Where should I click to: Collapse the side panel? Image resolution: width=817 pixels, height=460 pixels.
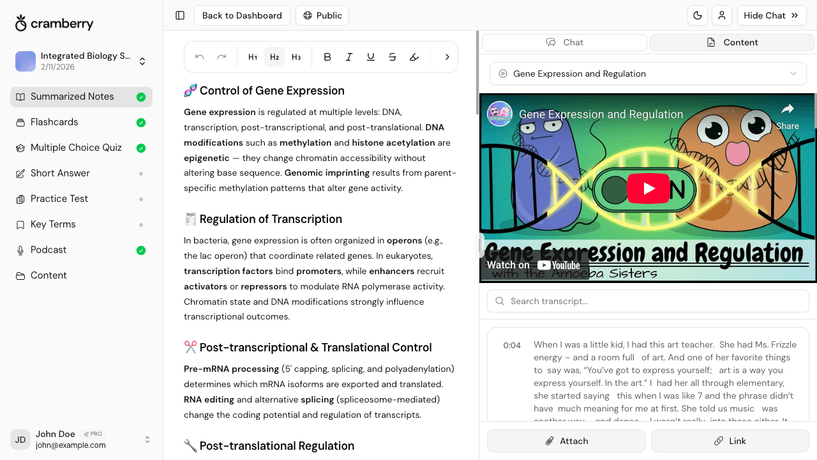point(179,15)
